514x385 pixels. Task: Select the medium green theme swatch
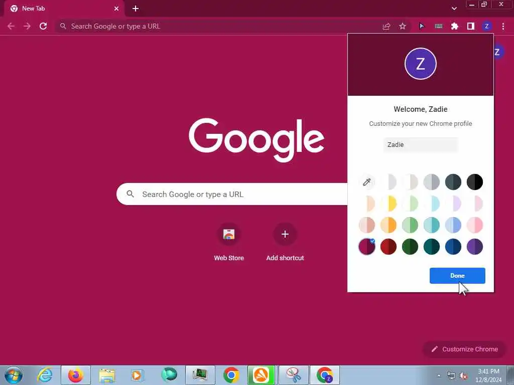pyautogui.click(x=410, y=225)
